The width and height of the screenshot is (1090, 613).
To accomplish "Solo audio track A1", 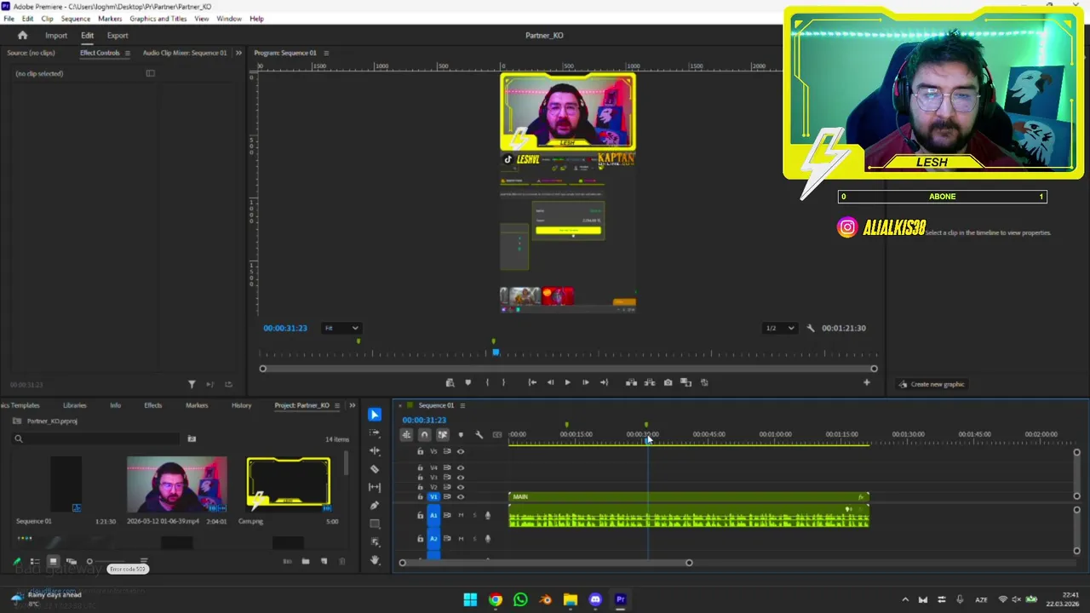I will [474, 515].
